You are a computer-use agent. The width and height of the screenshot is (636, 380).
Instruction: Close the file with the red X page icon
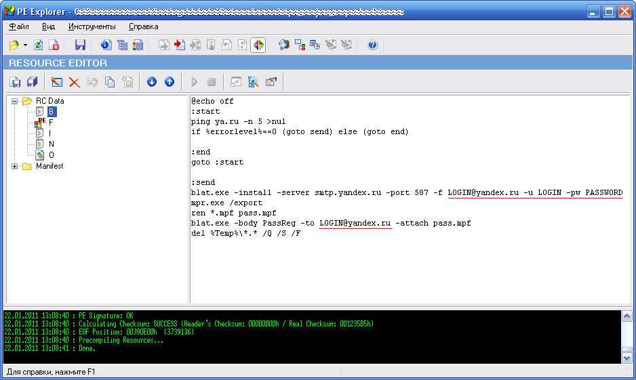click(x=54, y=45)
